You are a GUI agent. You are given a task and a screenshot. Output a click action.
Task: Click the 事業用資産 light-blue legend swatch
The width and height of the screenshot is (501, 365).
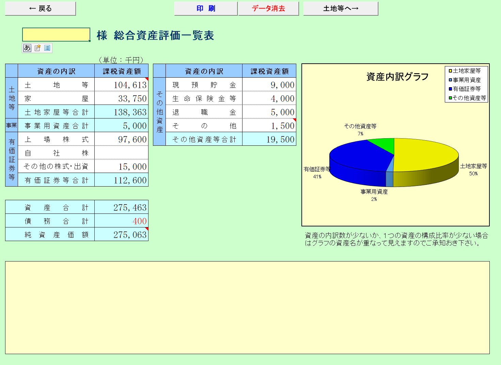tap(450, 80)
